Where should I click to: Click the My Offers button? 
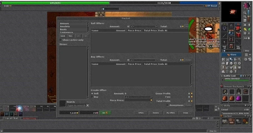[170, 113]
